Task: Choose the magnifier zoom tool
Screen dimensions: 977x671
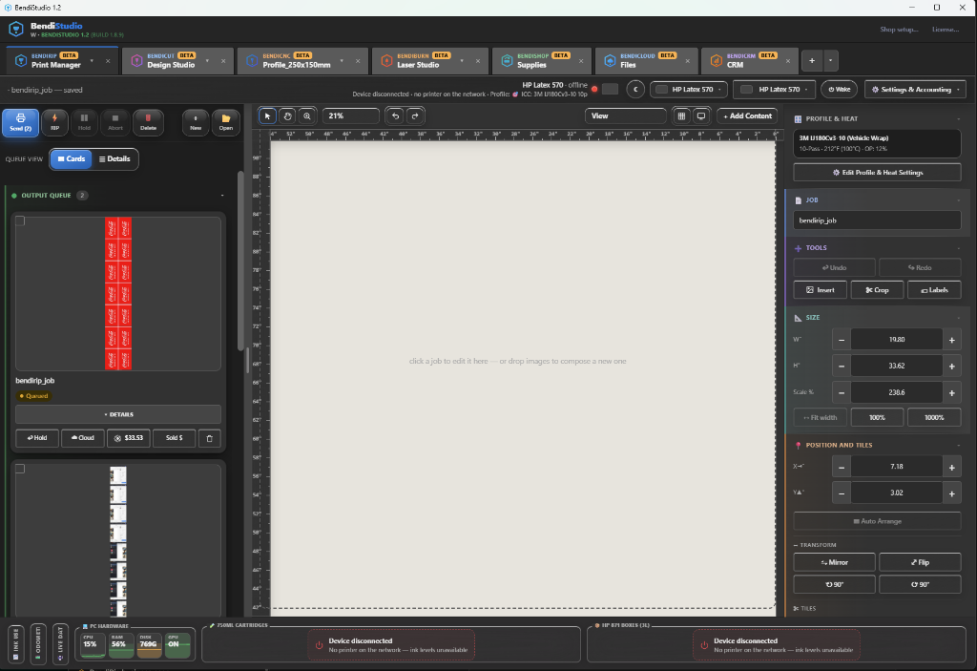Action: (307, 116)
